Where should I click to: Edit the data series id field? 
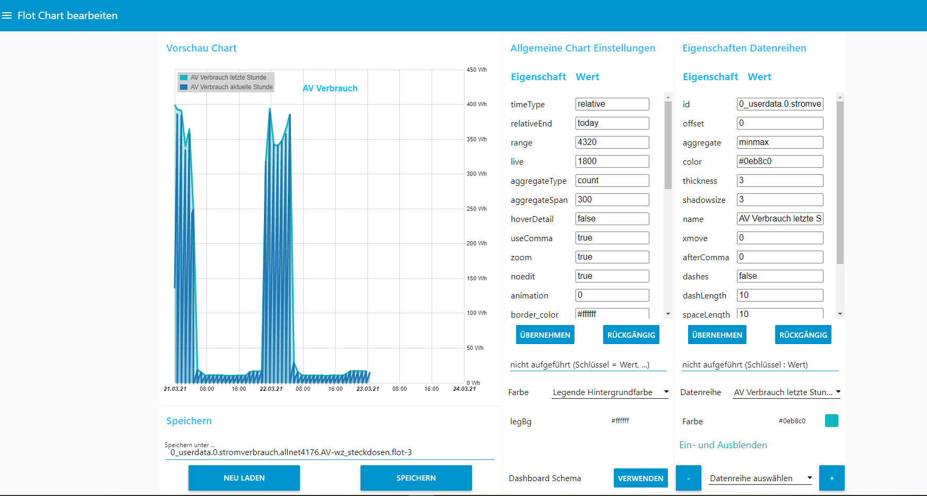[x=780, y=104]
